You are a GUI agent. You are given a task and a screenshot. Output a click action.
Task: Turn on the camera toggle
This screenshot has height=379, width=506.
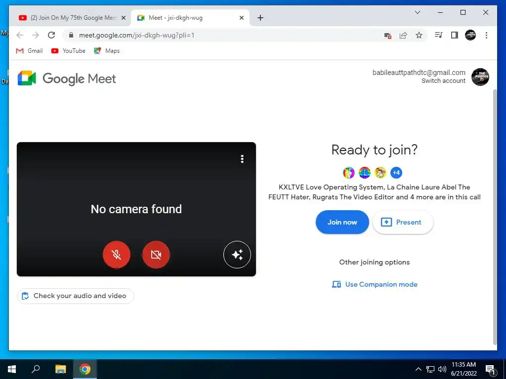(x=156, y=255)
